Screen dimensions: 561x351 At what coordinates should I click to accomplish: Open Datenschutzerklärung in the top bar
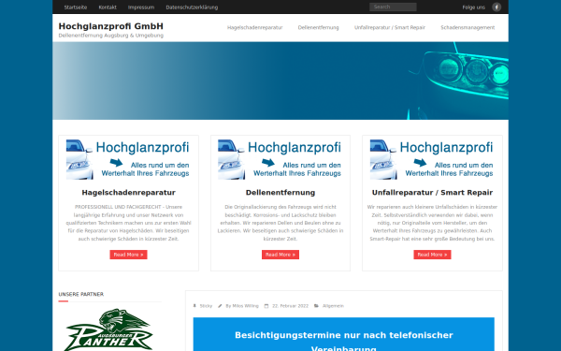pyautogui.click(x=192, y=7)
